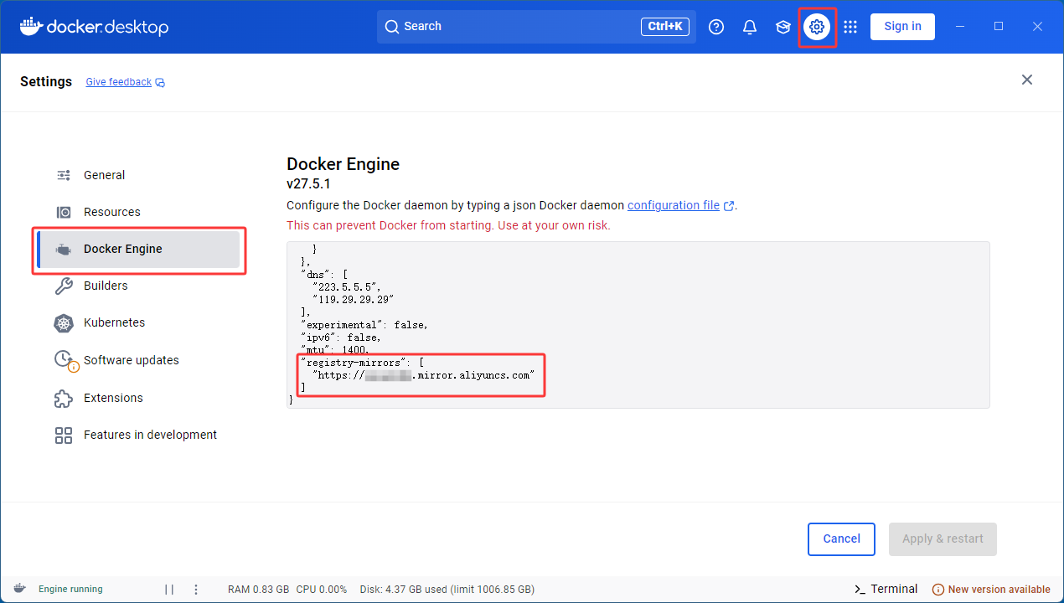This screenshot has height=603, width=1064.
Task: Click the whale icon in the status bar
Action: point(19,589)
